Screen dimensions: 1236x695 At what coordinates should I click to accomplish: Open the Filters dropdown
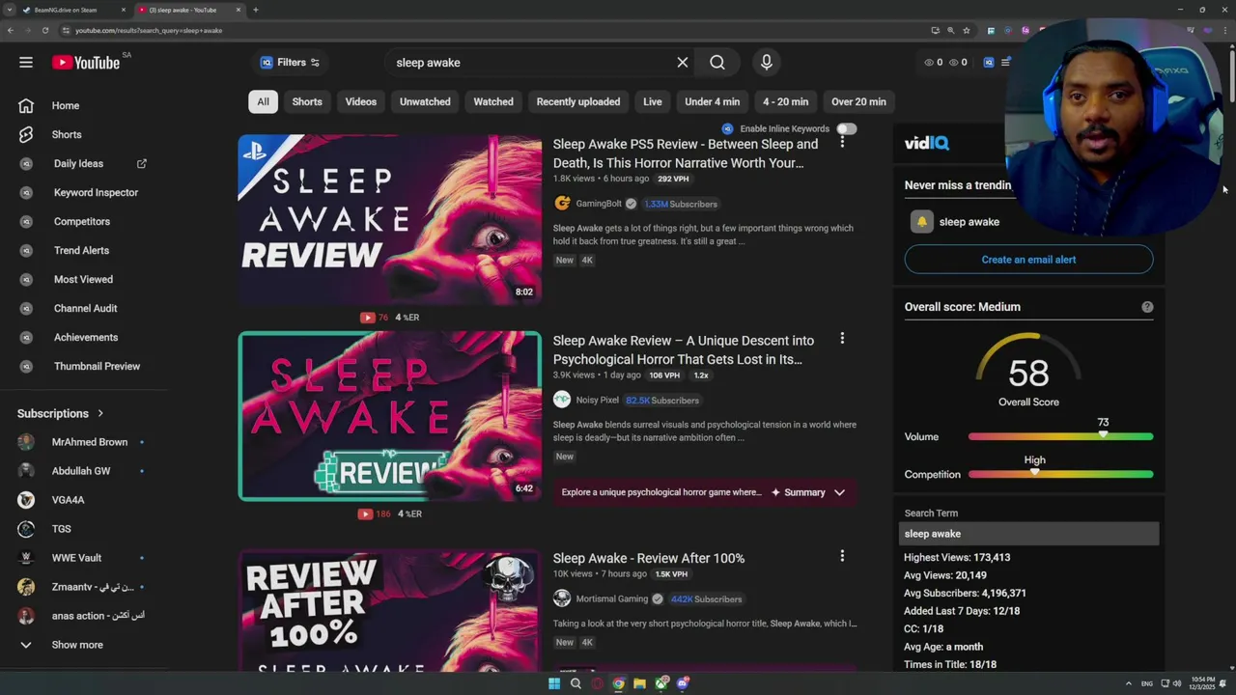(290, 63)
